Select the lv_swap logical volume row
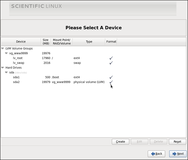The height and width of the screenshot is (160, 188). (x=93, y=63)
